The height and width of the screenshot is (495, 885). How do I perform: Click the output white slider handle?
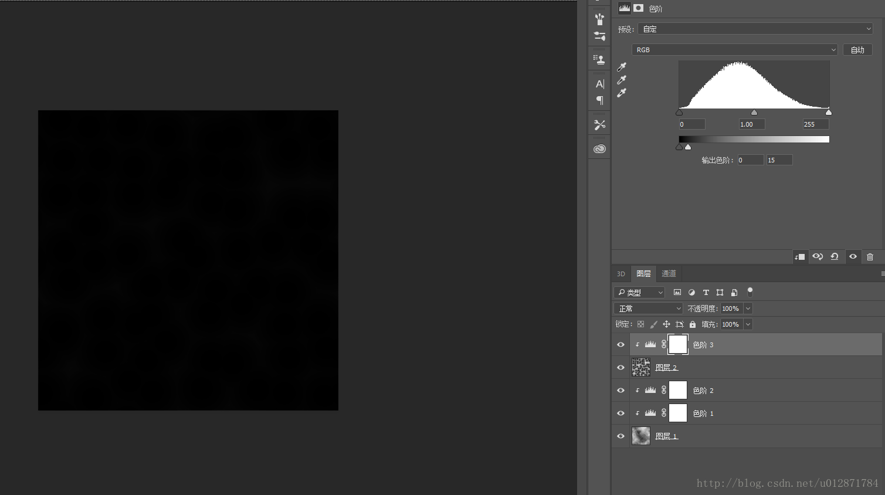click(688, 147)
